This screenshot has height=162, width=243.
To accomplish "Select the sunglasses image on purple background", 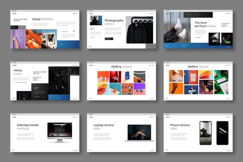I will click(139, 89).
